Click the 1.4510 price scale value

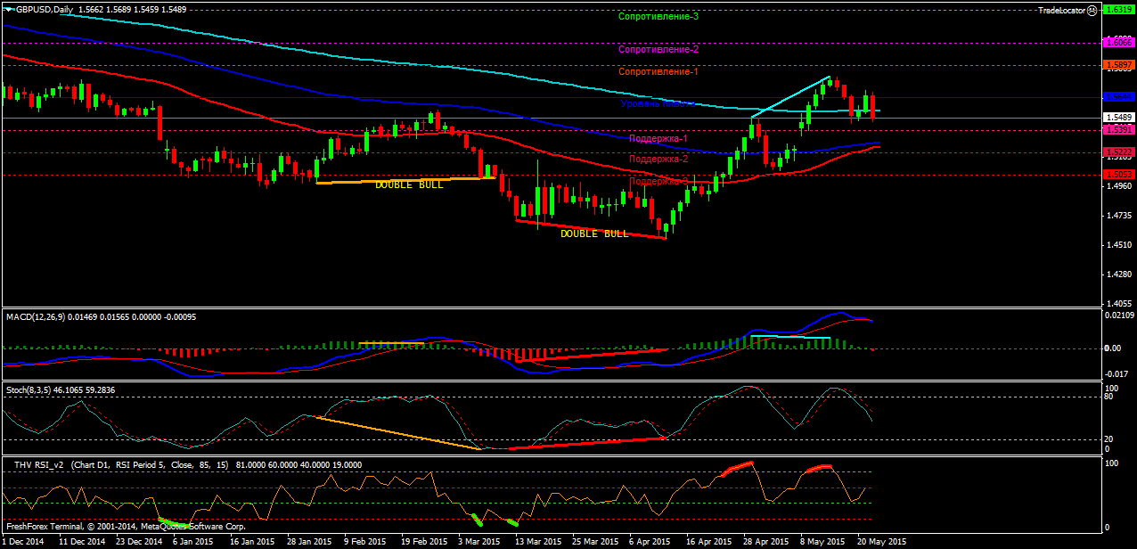pyautogui.click(x=1117, y=245)
